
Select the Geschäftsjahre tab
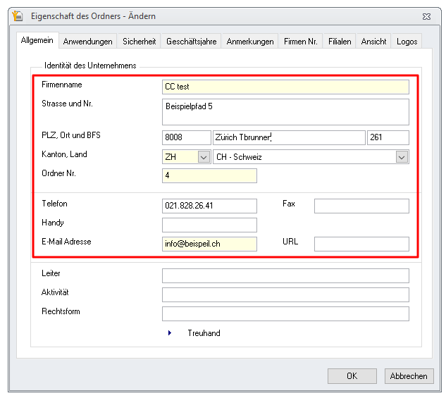pos(192,42)
